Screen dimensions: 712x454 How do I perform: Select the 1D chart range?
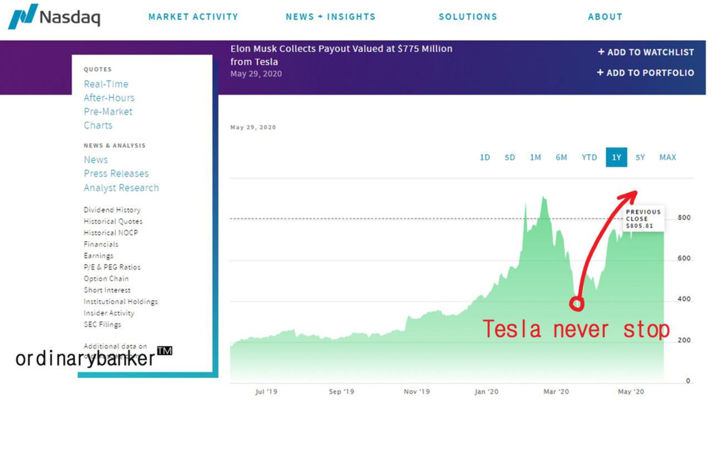485,158
